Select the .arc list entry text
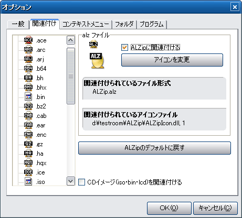 (x=40, y=50)
